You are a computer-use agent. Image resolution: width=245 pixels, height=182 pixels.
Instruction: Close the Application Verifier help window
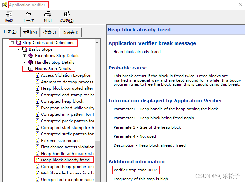coord(241,5)
